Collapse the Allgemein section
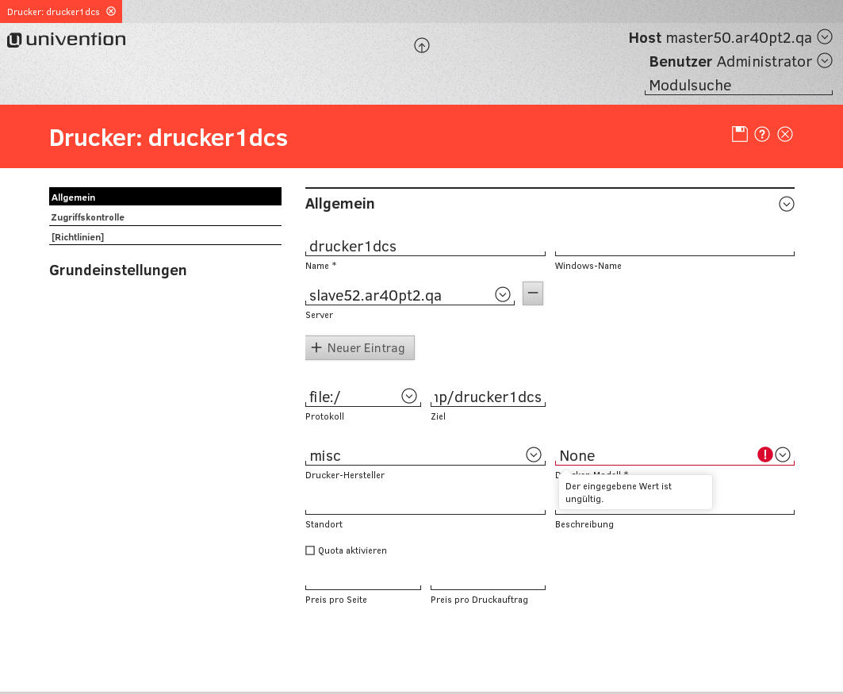Image resolution: width=843 pixels, height=694 pixels. pyautogui.click(x=786, y=204)
